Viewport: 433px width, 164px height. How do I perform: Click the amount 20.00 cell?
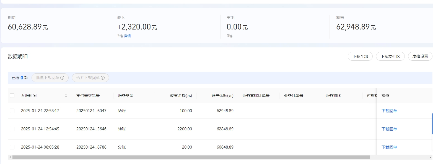187,147
